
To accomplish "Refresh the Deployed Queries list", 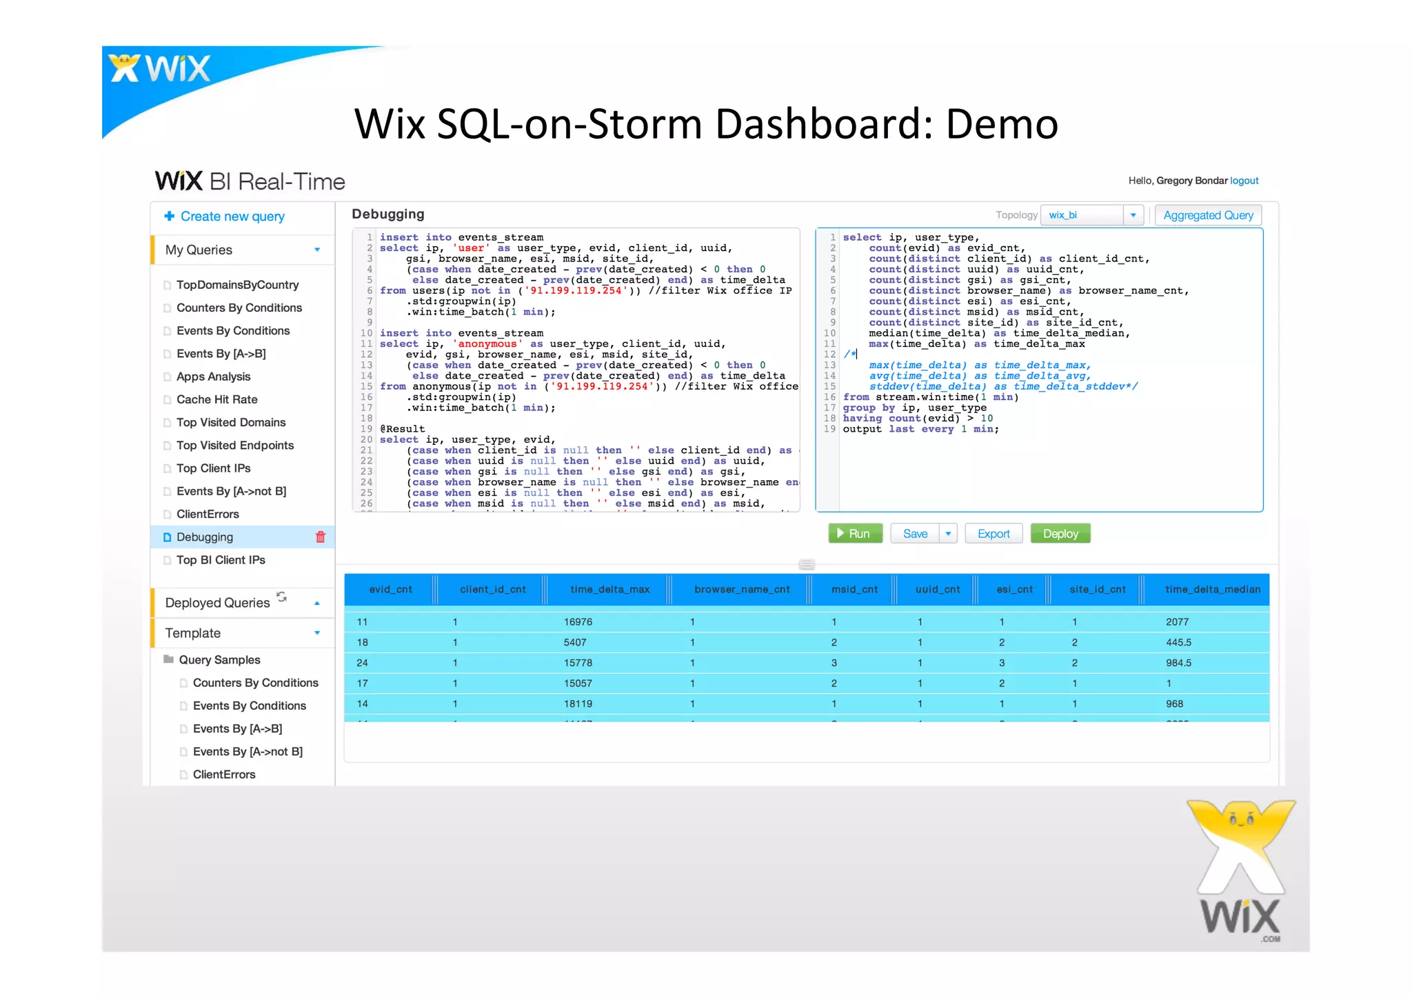I will coord(281,597).
